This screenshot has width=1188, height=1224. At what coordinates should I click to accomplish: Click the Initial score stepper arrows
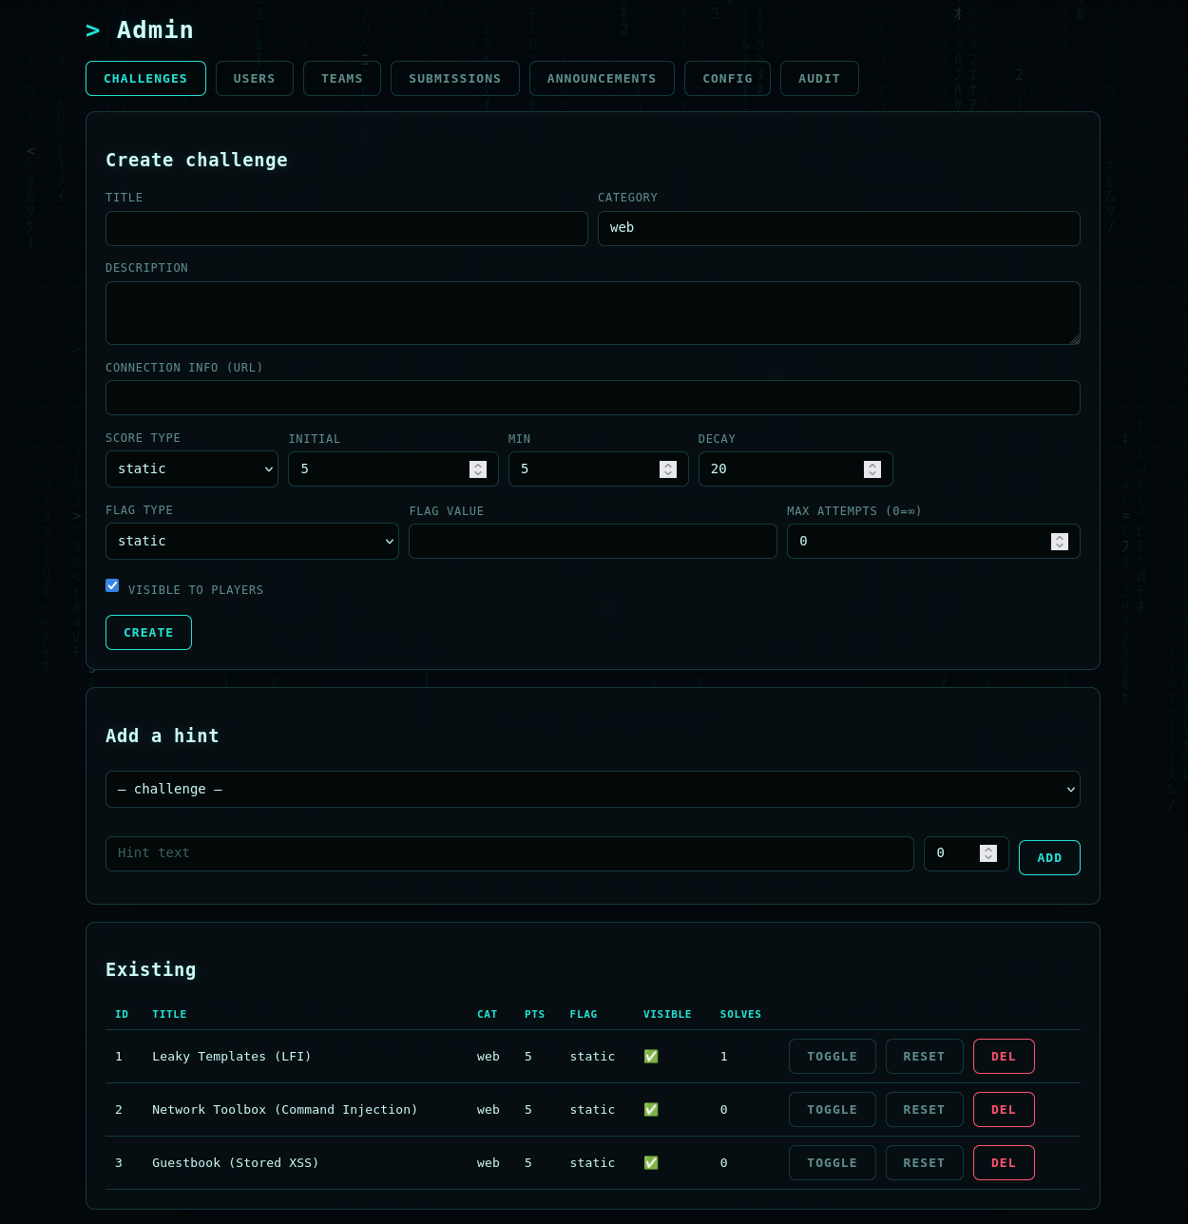[x=478, y=469]
